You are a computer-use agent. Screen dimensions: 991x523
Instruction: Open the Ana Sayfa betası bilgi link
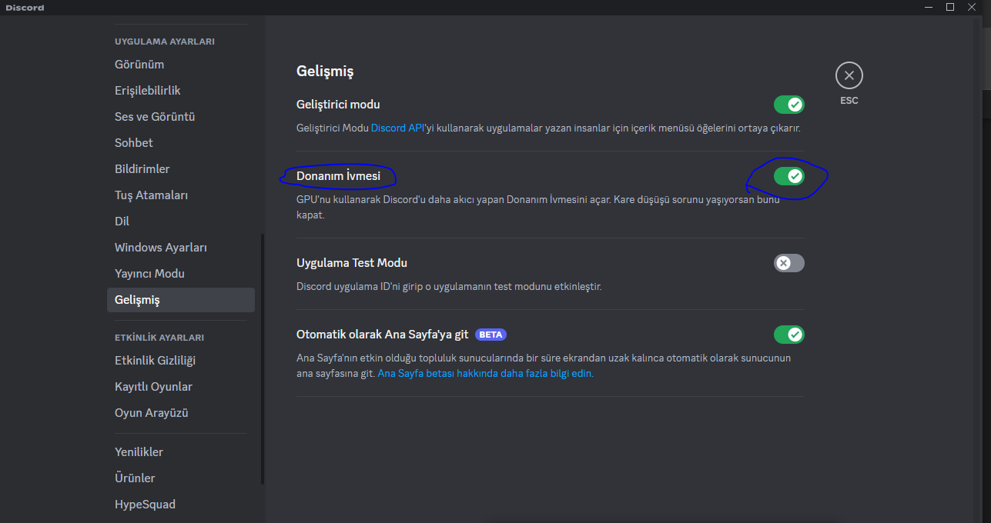tap(485, 374)
